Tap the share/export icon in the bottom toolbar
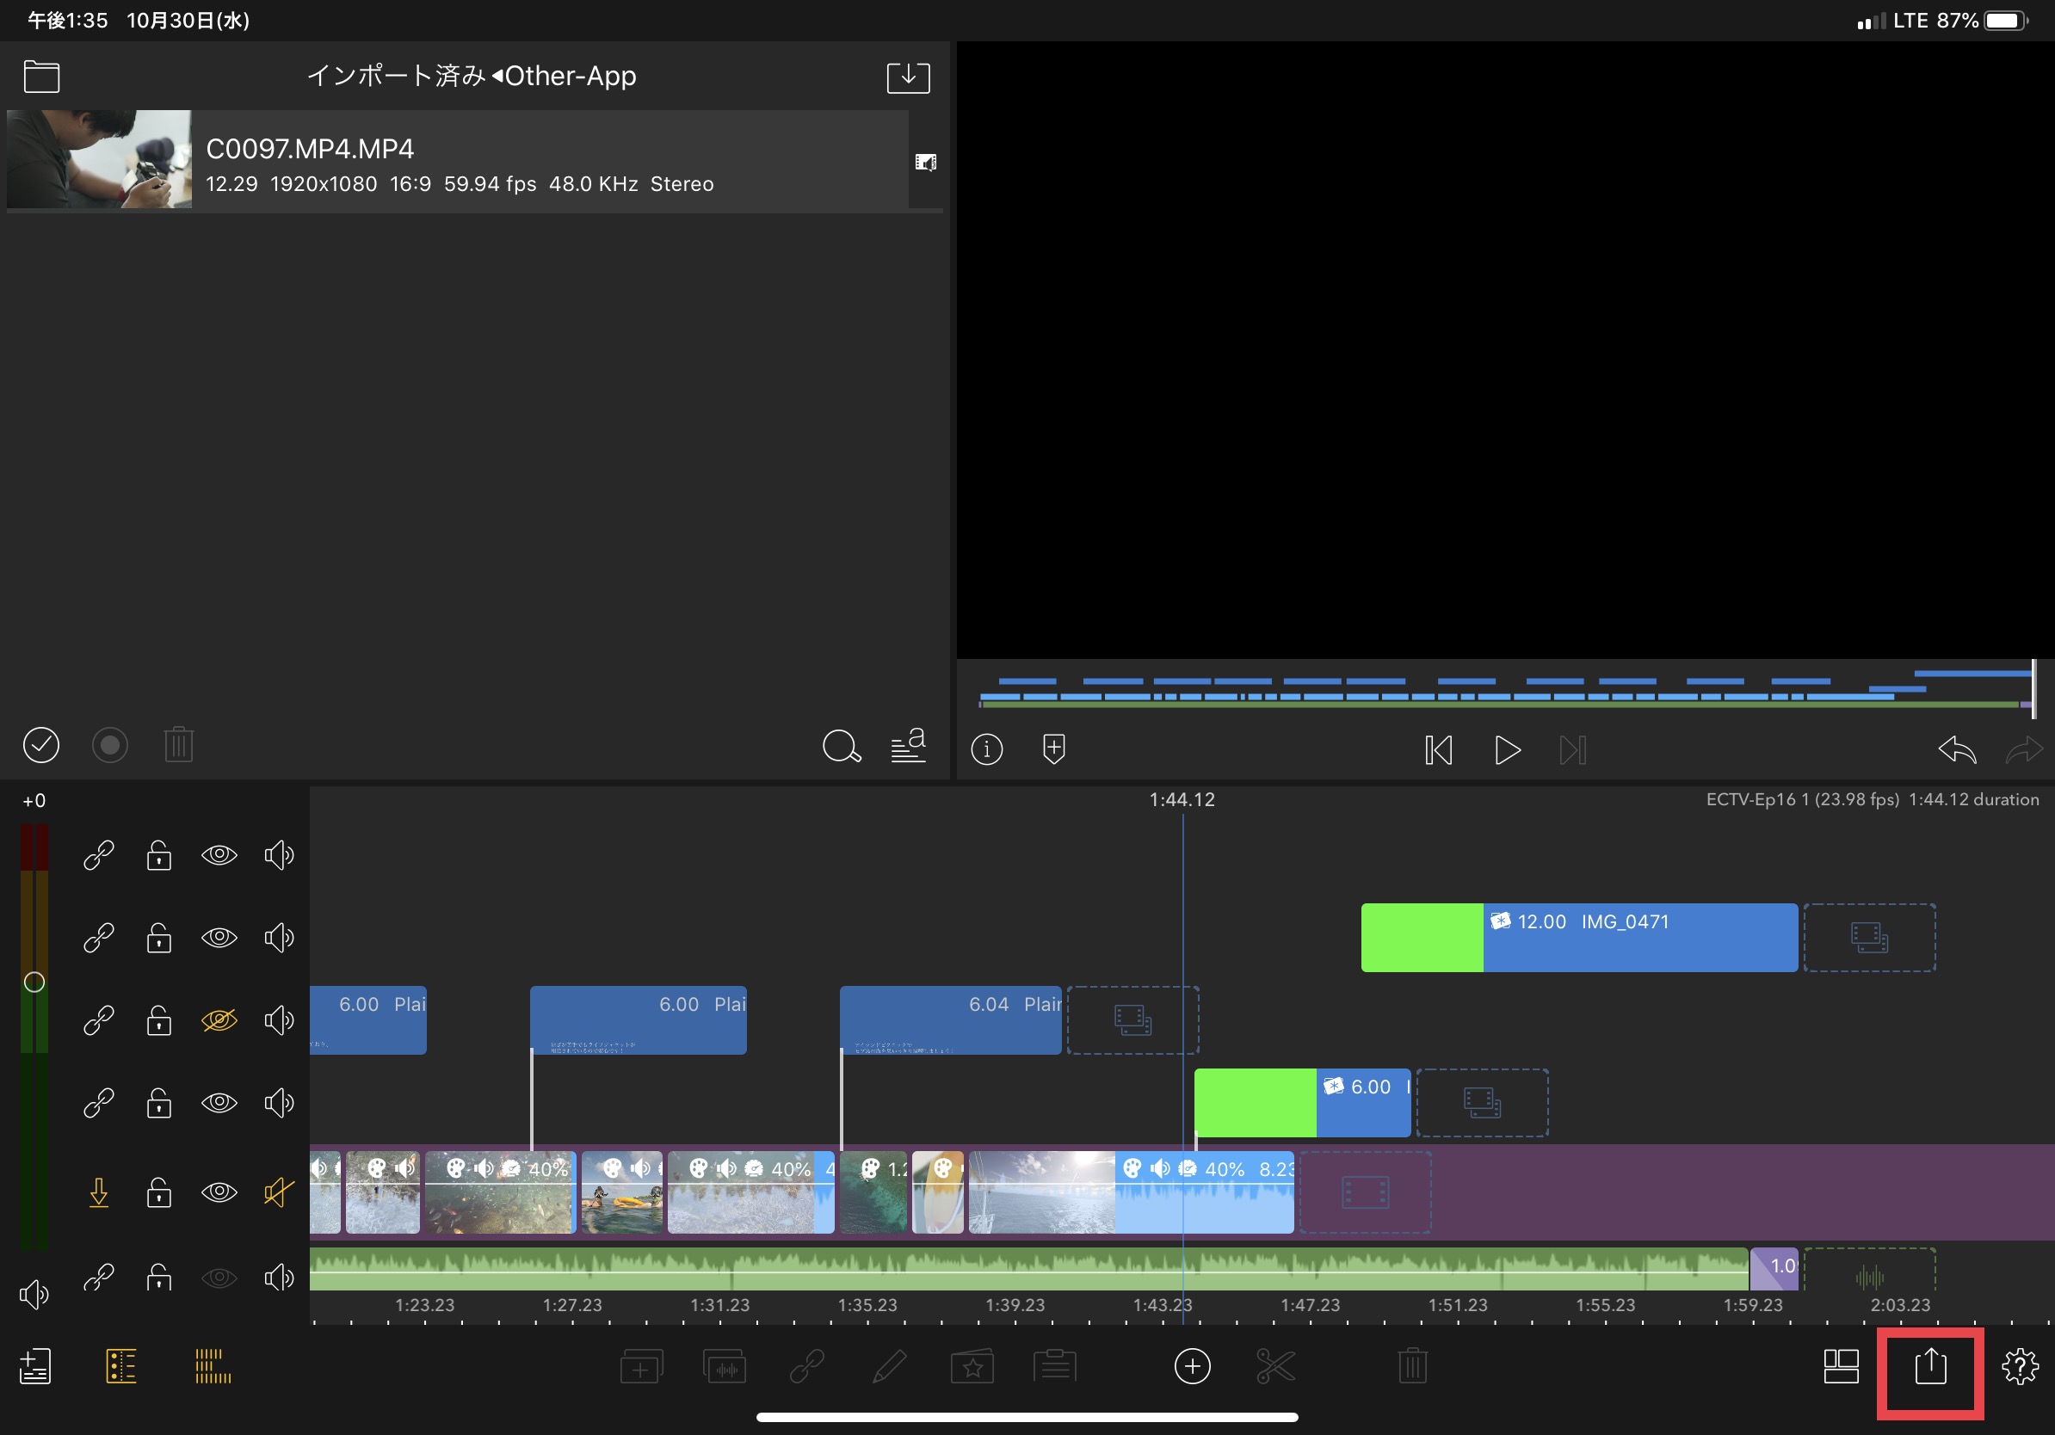Image resolution: width=2055 pixels, height=1435 pixels. (x=1929, y=1366)
